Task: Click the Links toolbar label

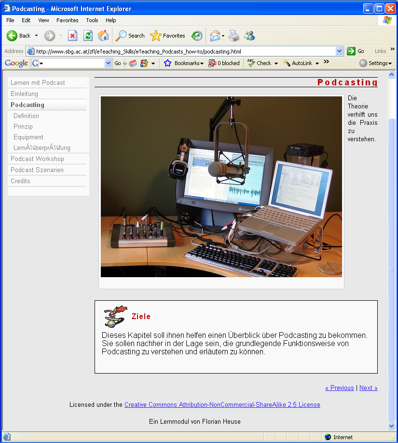Action: [x=381, y=51]
